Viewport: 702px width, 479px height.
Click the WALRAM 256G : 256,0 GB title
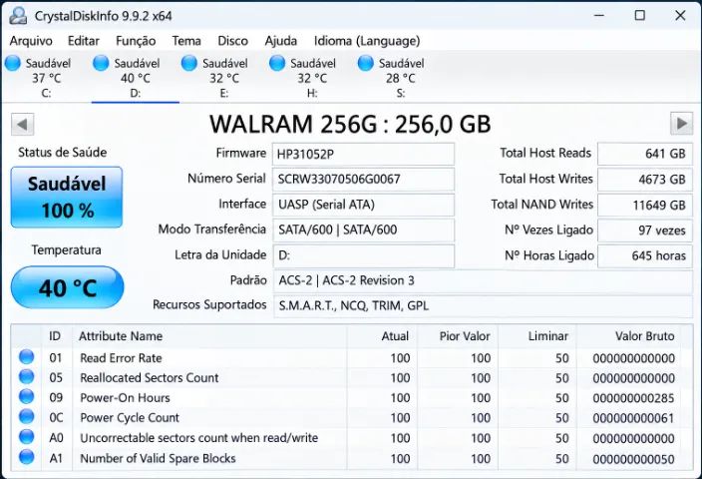[351, 124]
